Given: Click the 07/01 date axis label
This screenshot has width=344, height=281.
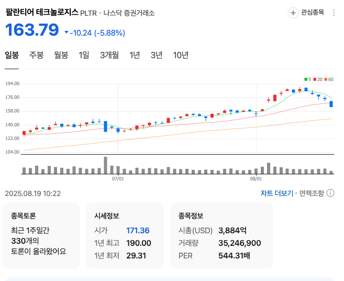Looking at the screenshot, I should tap(118, 179).
